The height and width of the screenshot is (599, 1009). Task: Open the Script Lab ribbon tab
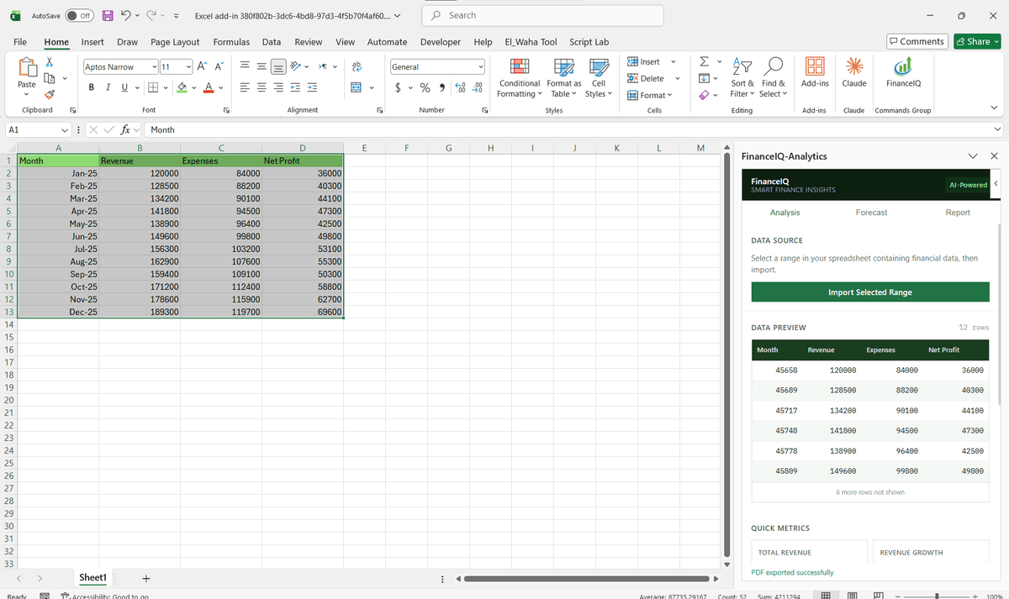coord(589,42)
